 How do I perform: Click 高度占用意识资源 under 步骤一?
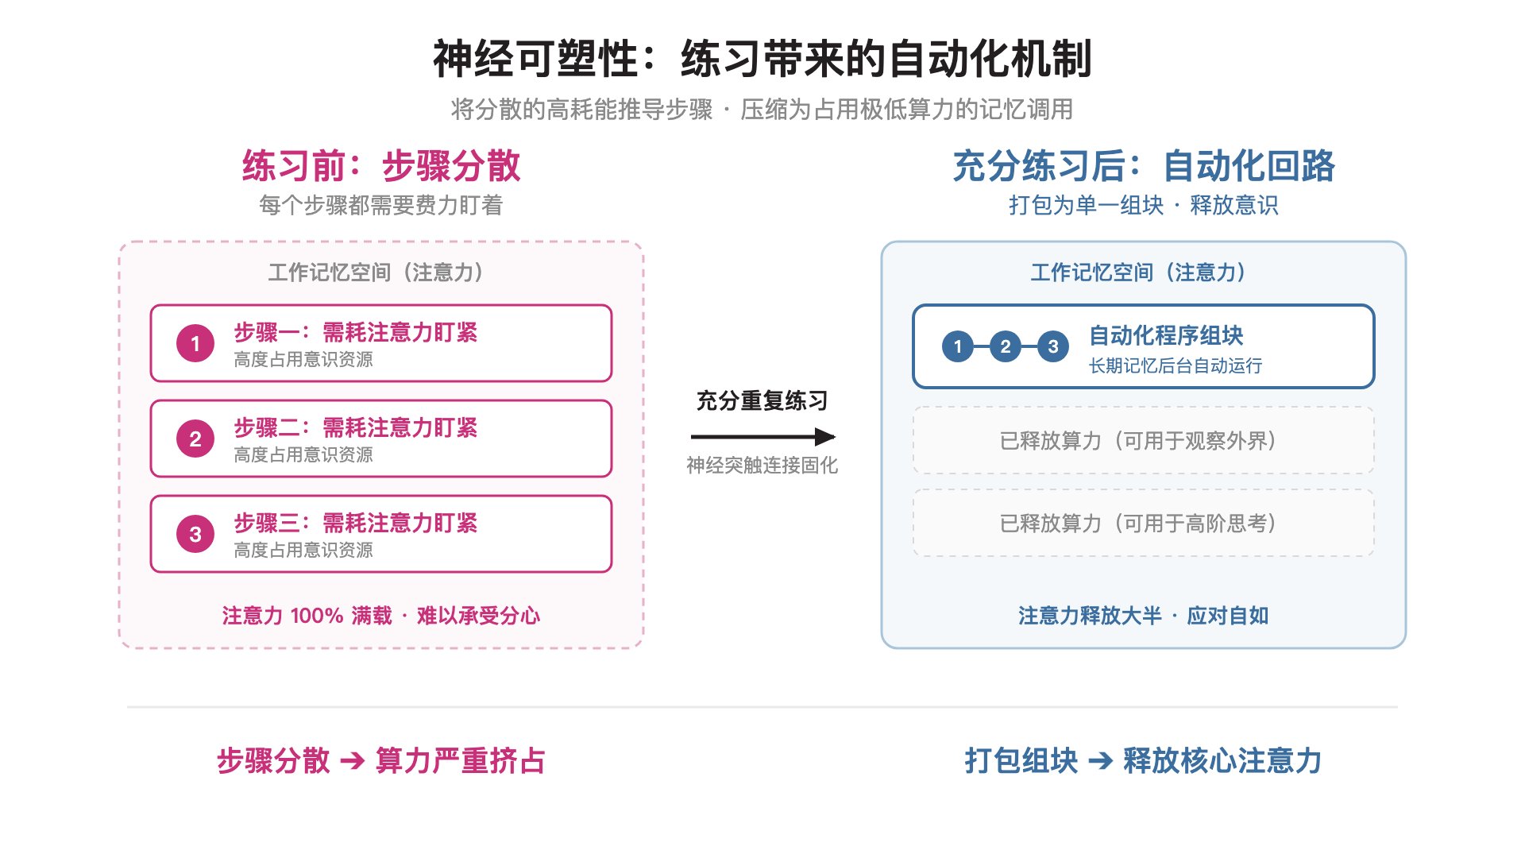point(303,360)
